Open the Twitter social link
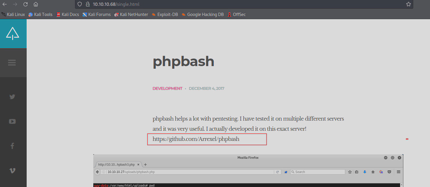 pyautogui.click(x=12, y=97)
